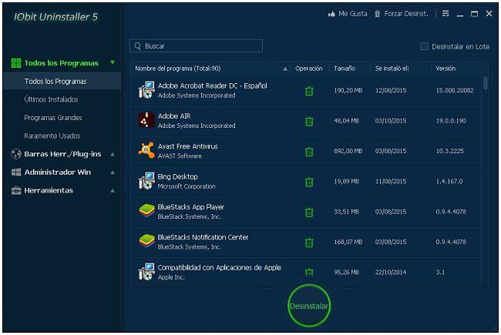Click the Forzar Desinst. trash icon
Image resolution: width=501 pixels, height=335 pixels.
point(378,14)
